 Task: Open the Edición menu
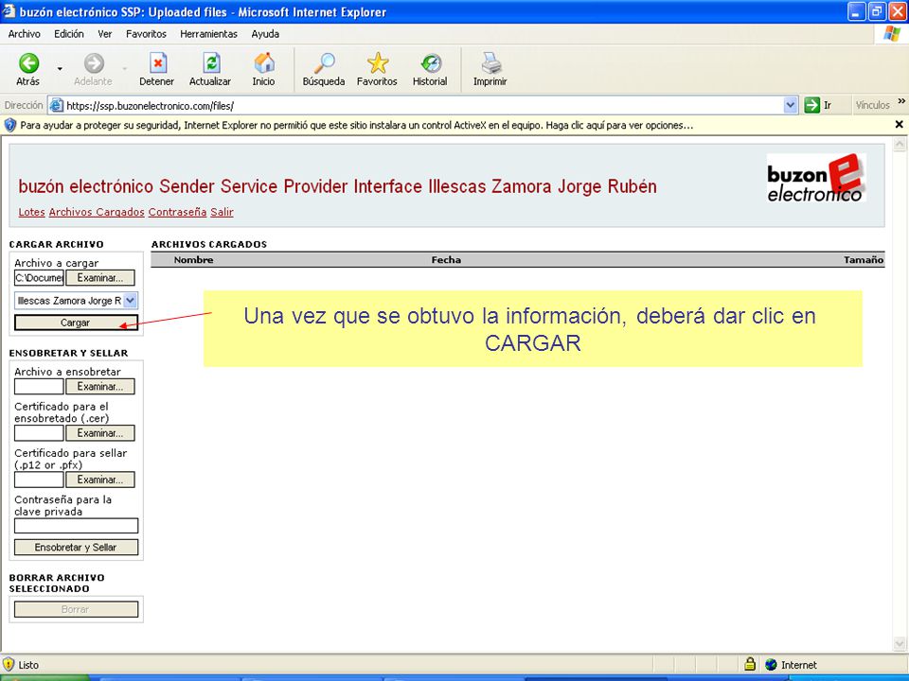pos(69,34)
